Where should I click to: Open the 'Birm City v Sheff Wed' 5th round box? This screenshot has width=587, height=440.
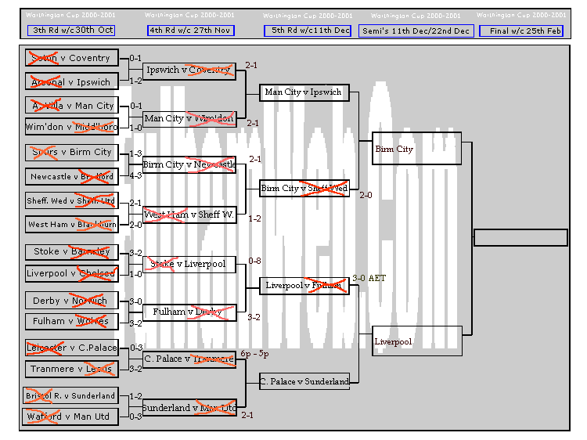coord(304,189)
